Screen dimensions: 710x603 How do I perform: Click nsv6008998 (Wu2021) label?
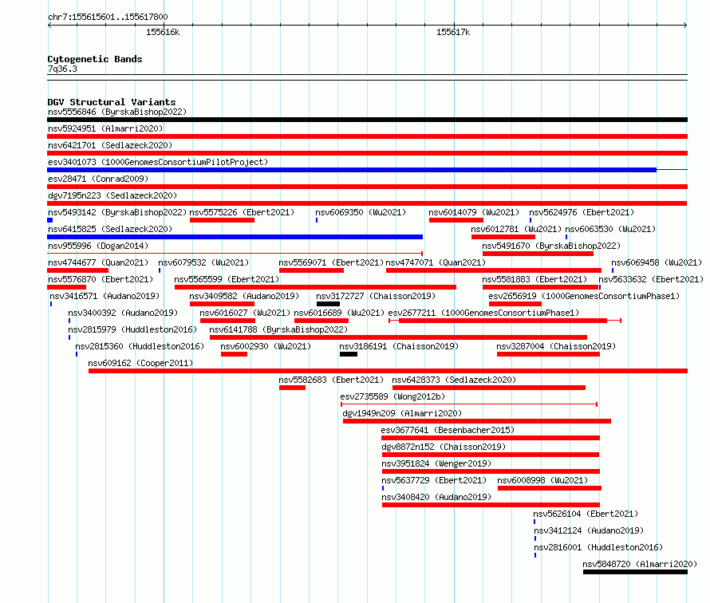point(542,480)
